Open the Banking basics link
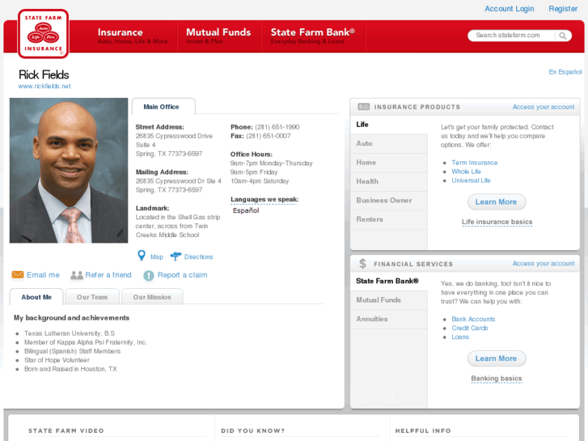 (x=497, y=379)
